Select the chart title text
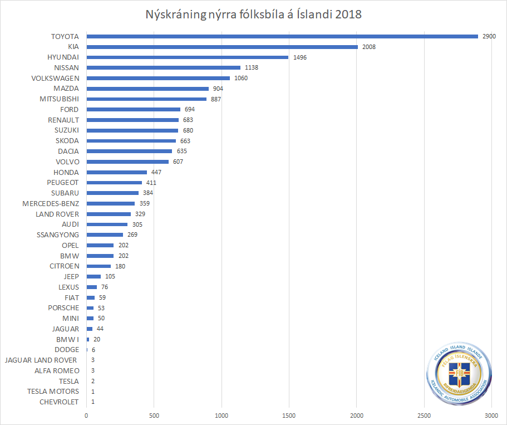507x425 pixels. coord(254,14)
